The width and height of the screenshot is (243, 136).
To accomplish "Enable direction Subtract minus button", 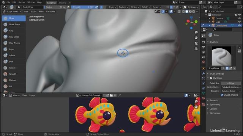I will coord(105,7).
